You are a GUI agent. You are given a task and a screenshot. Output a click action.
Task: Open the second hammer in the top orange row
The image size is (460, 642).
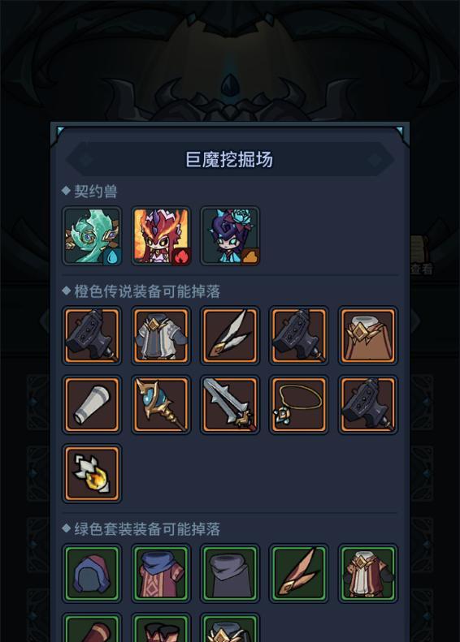point(299,335)
